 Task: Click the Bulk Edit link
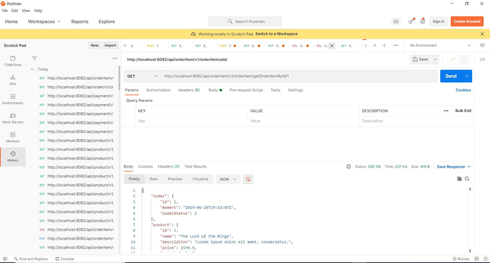[x=463, y=111]
